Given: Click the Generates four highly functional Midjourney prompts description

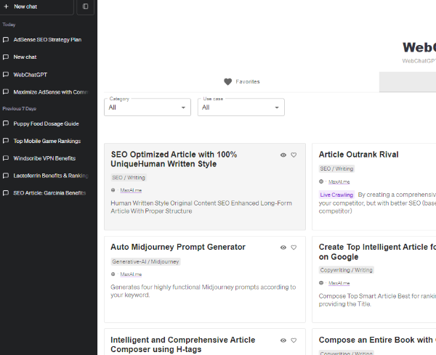Looking at the screenshot, I should click(203, 291).
